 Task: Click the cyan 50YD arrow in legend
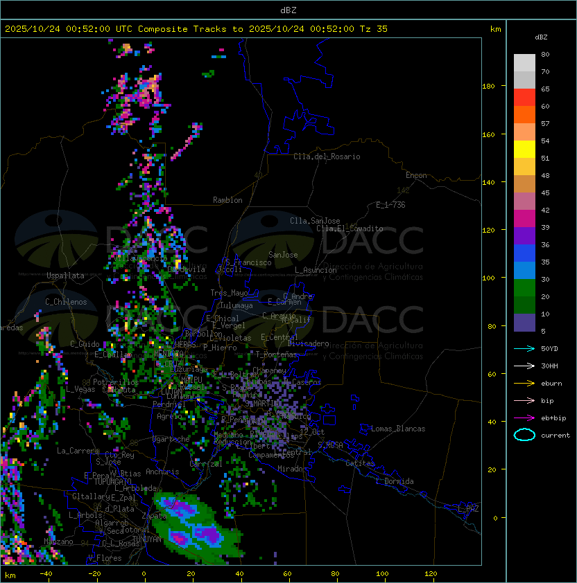[x=524, y=349]
